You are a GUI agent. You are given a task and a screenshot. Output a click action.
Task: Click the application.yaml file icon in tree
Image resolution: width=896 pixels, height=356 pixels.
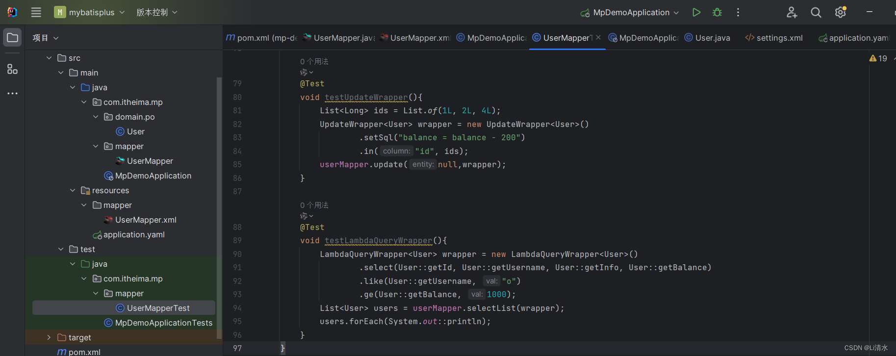pyautogui.click(x=97, y=235)
